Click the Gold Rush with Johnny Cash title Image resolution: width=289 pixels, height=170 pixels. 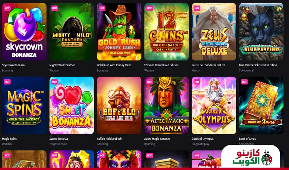coord(114,65)
